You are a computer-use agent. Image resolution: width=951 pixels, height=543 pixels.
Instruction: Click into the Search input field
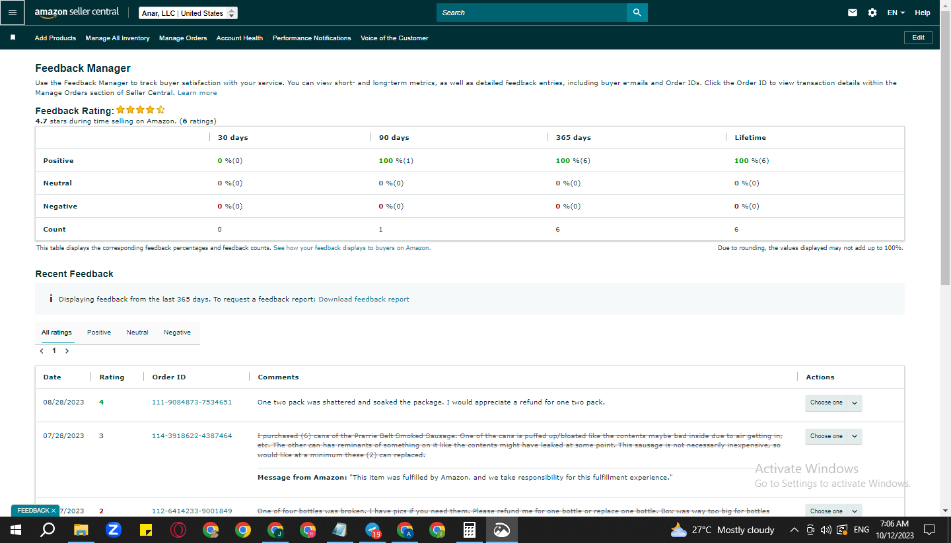(532, 13)
